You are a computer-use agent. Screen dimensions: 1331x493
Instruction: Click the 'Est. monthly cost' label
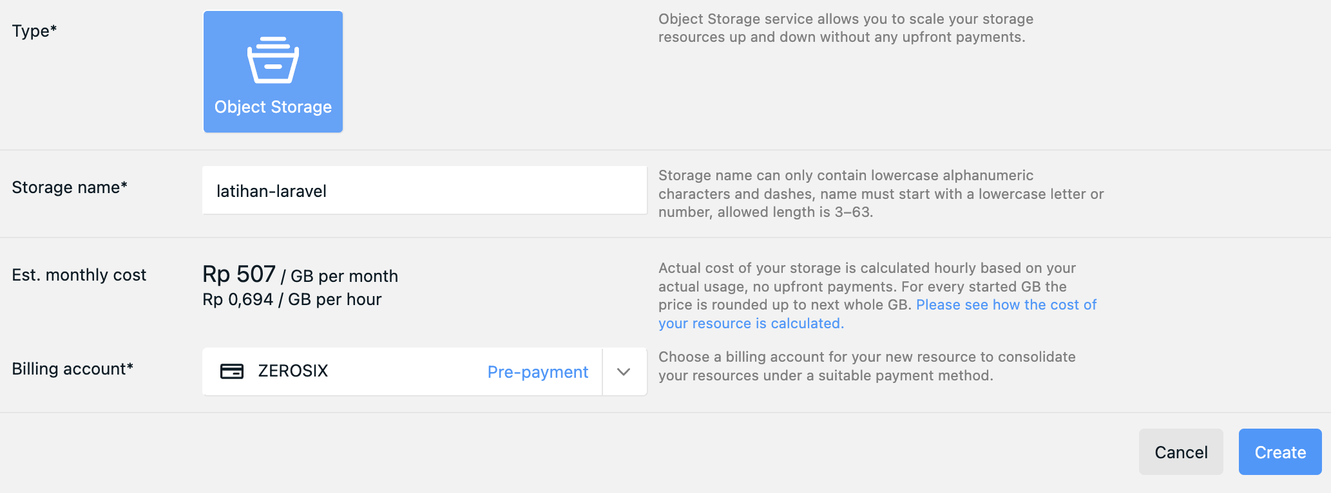[79, 275]
